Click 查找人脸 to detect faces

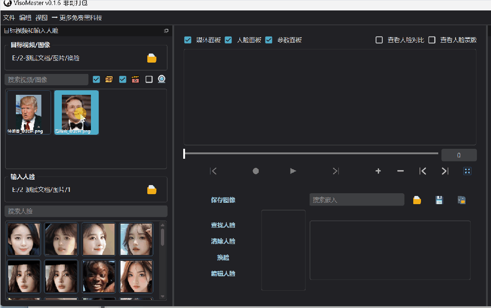pos(223,225)
